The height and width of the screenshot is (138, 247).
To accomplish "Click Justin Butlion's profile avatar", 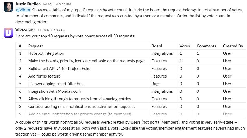I will coord(8,7).
